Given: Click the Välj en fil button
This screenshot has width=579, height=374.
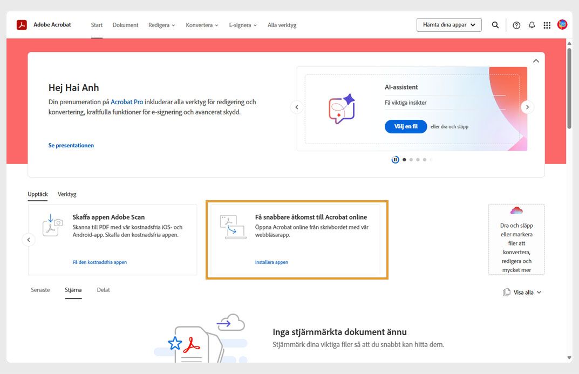Looking at the screenshot, I should pos(405,126).
